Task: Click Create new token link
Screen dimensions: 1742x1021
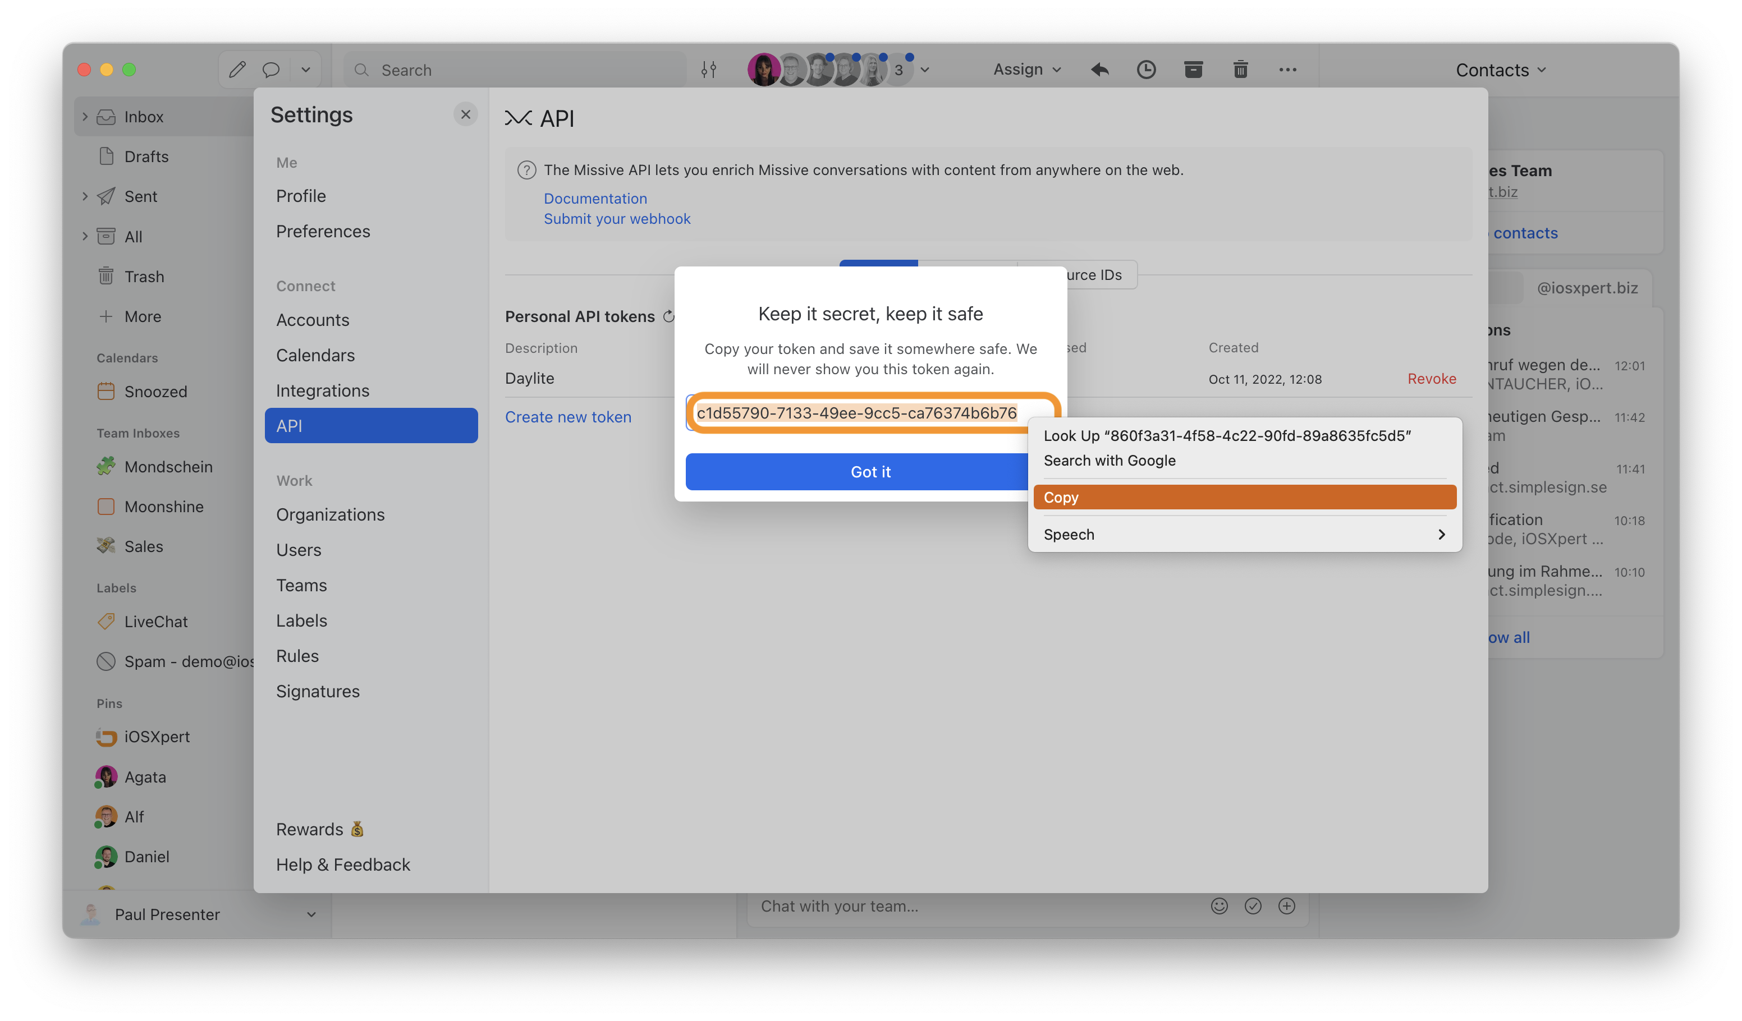Action: [x=567, y=417]
